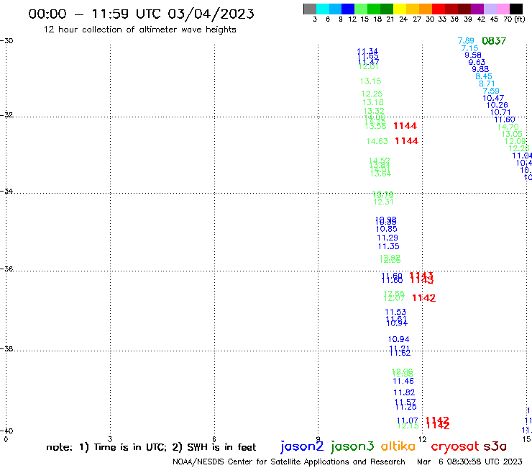Click the light green 15 ft swatch
Image resolution: width=532 pixels, height=468 pixels.
pyautogui.click(x=361, y=9)
